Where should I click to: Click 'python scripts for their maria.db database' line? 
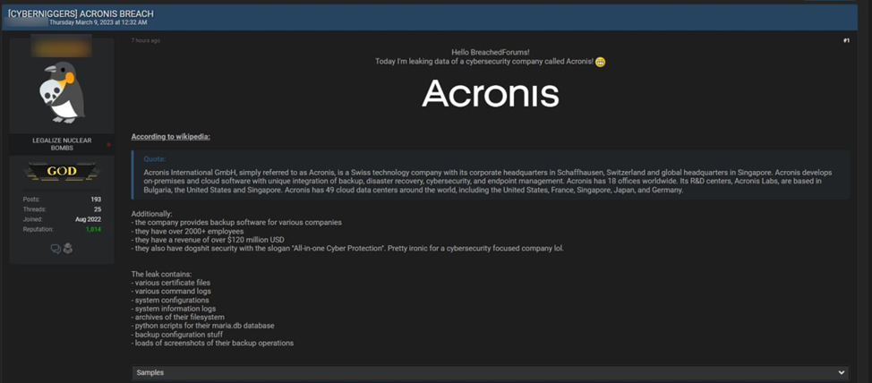(x=205, y=326)
